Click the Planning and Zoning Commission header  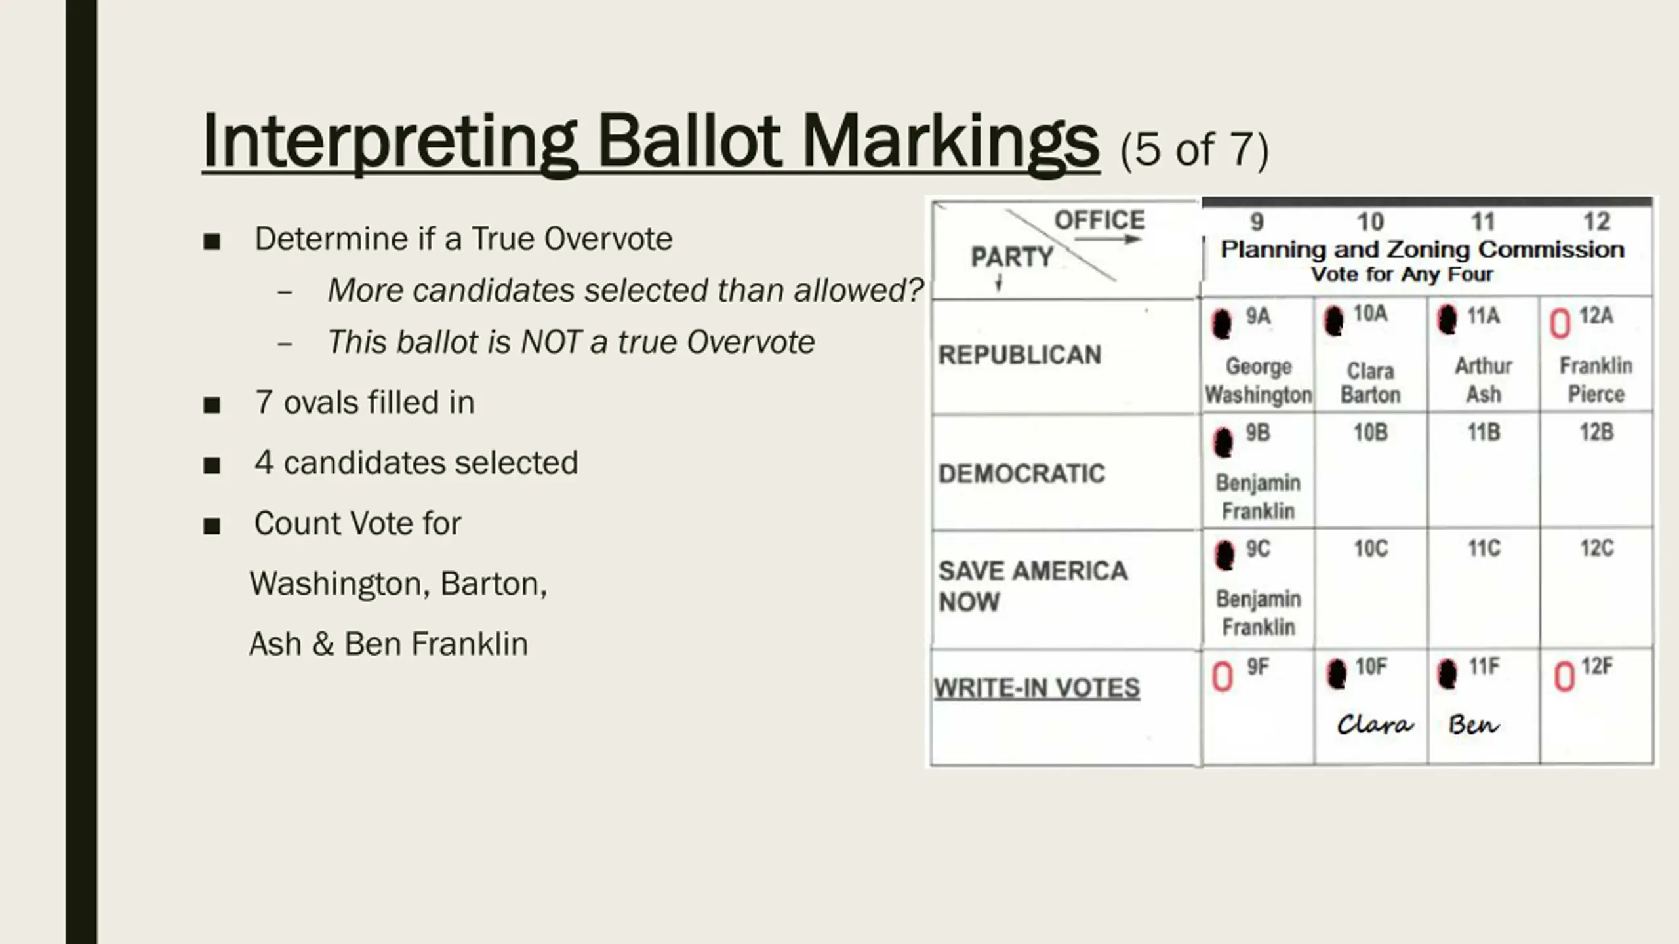tap(1422, 250)
